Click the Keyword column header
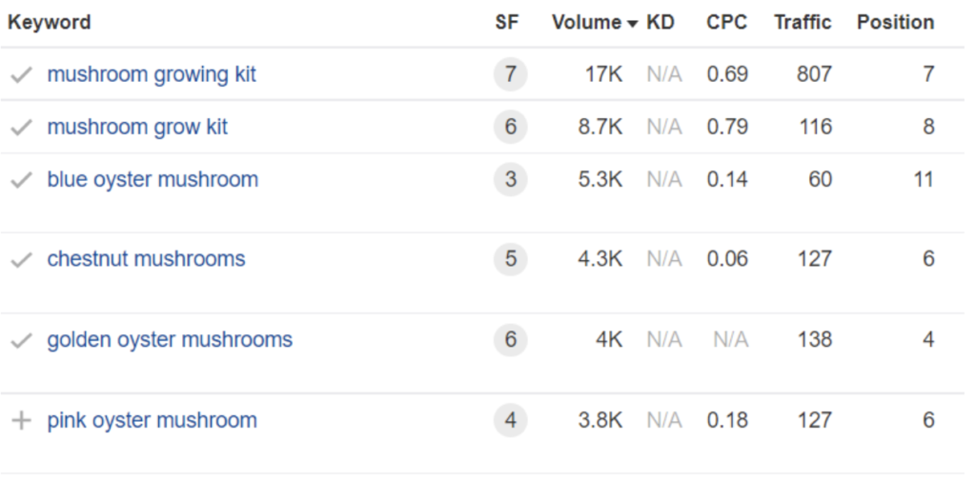 [x=50, y=23]
